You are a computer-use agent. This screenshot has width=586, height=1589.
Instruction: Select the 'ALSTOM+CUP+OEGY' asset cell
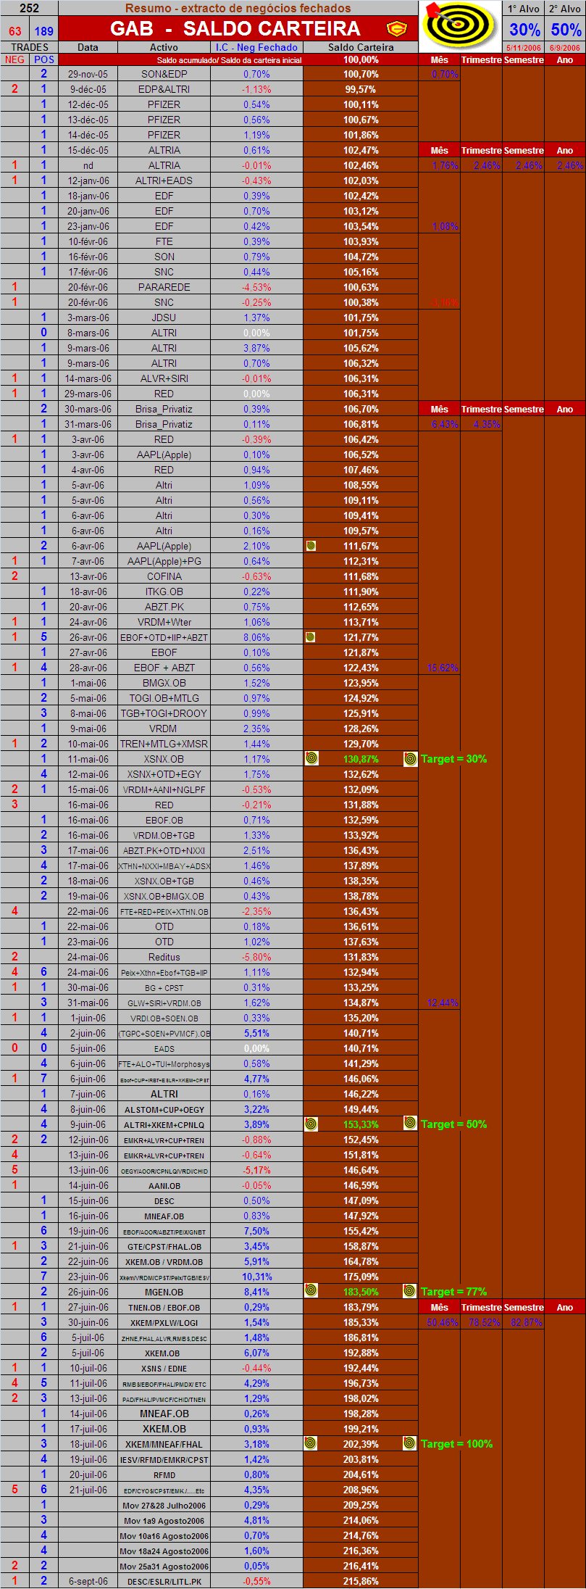tap(164, 1109)
